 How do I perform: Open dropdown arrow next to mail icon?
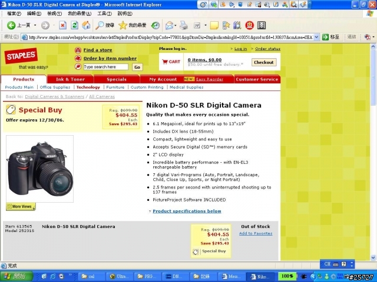176,25
